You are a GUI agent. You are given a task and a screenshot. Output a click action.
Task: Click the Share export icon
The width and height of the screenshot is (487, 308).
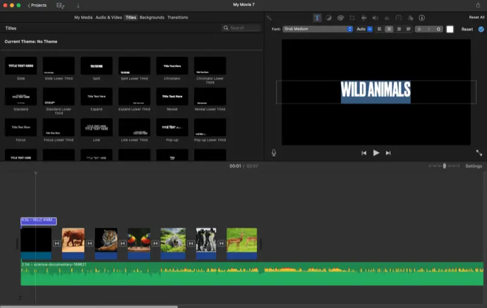[478, 5]
